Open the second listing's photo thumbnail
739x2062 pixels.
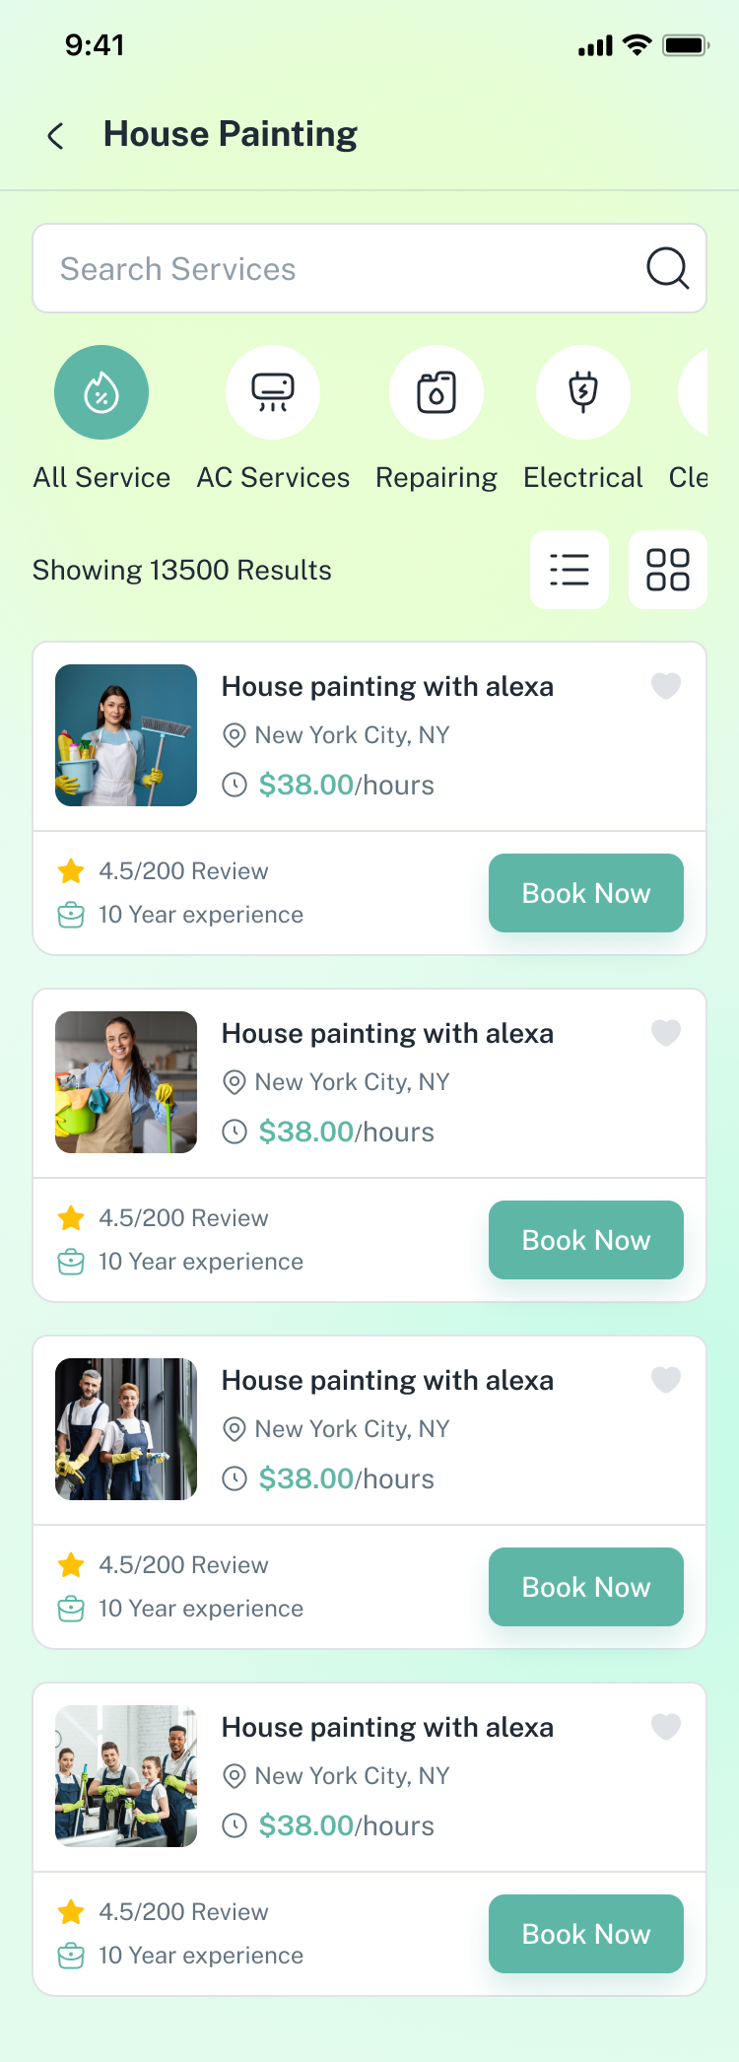pos(126,1082)
